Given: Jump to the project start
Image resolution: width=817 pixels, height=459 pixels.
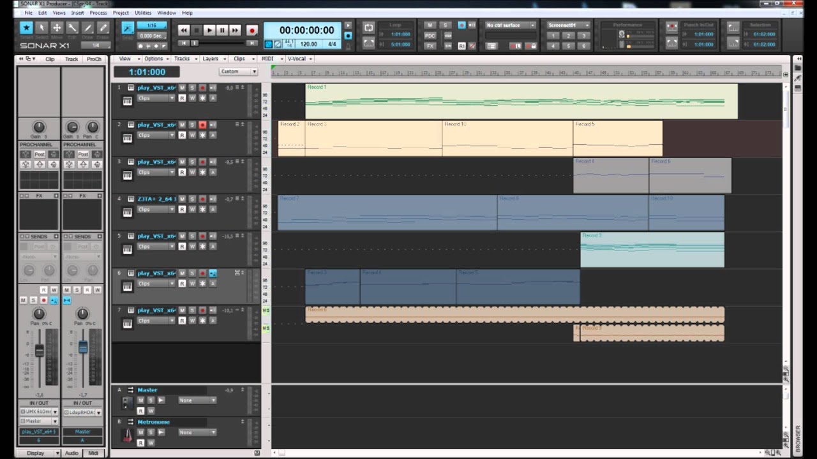Looking at the screenshot, I should pyautogui.click(x=183, y=43).
